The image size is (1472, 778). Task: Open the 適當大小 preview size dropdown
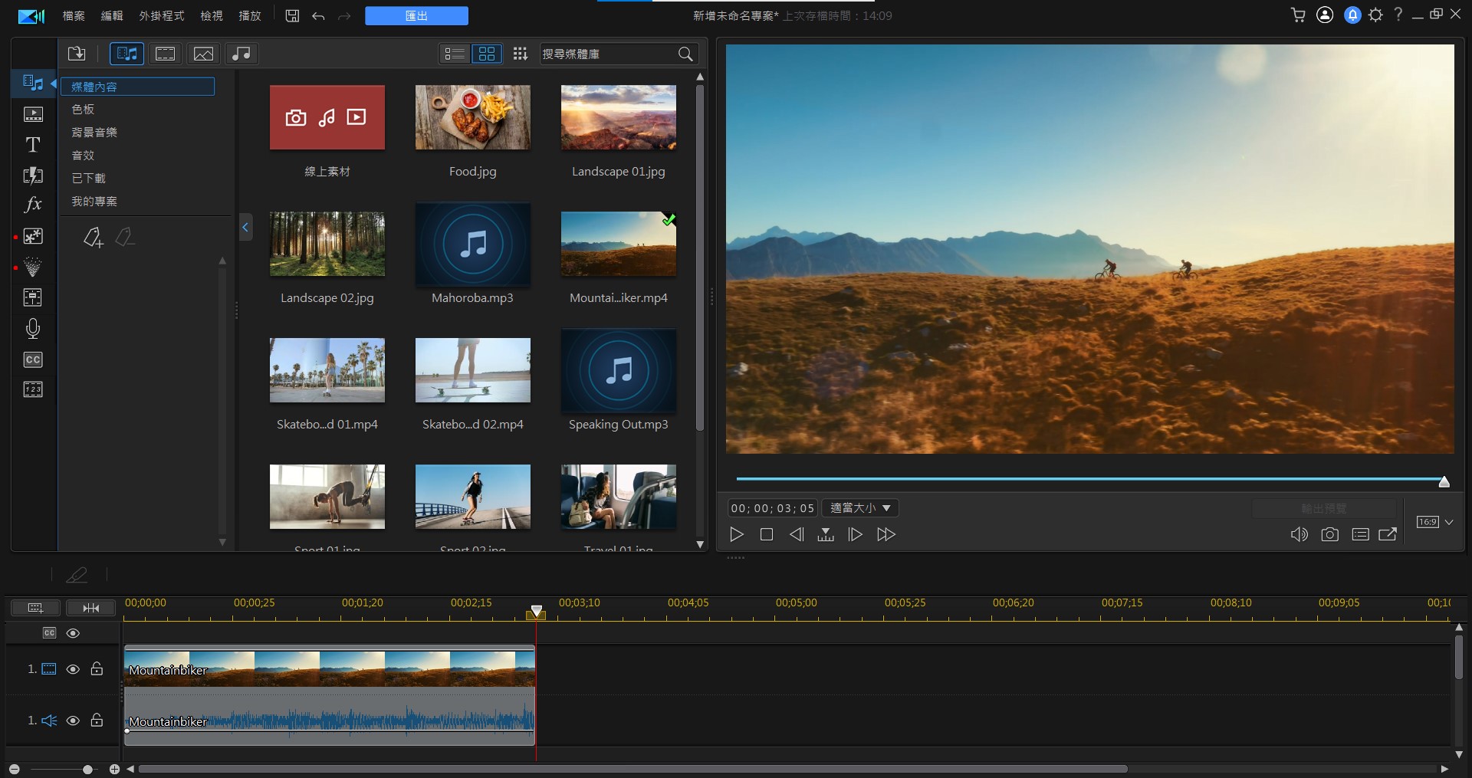(859, 508)
